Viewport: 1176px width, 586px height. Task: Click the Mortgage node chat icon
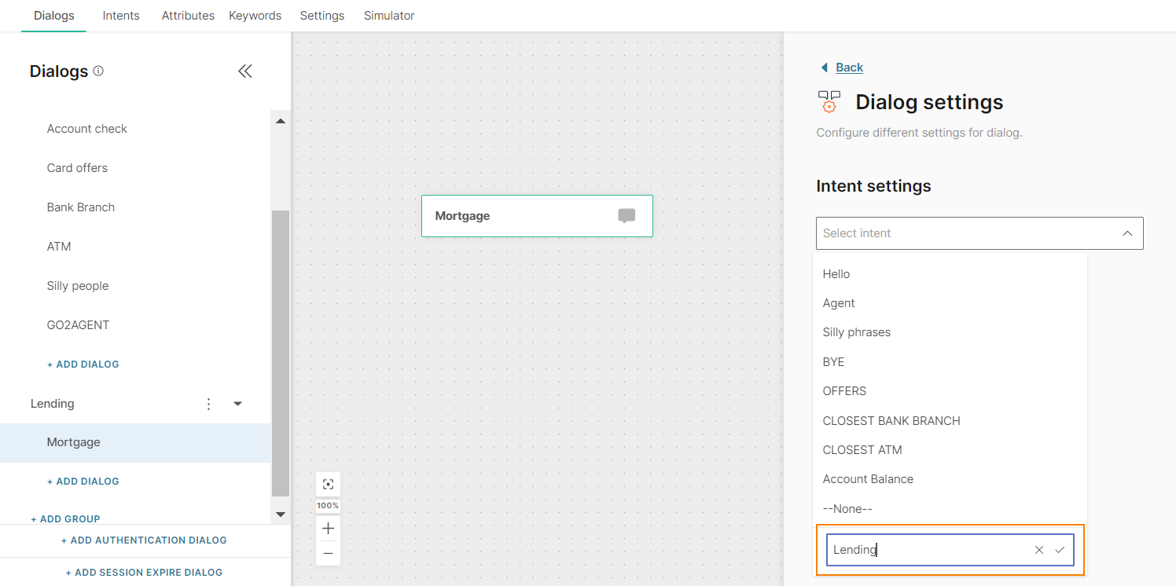click(626, 216)
